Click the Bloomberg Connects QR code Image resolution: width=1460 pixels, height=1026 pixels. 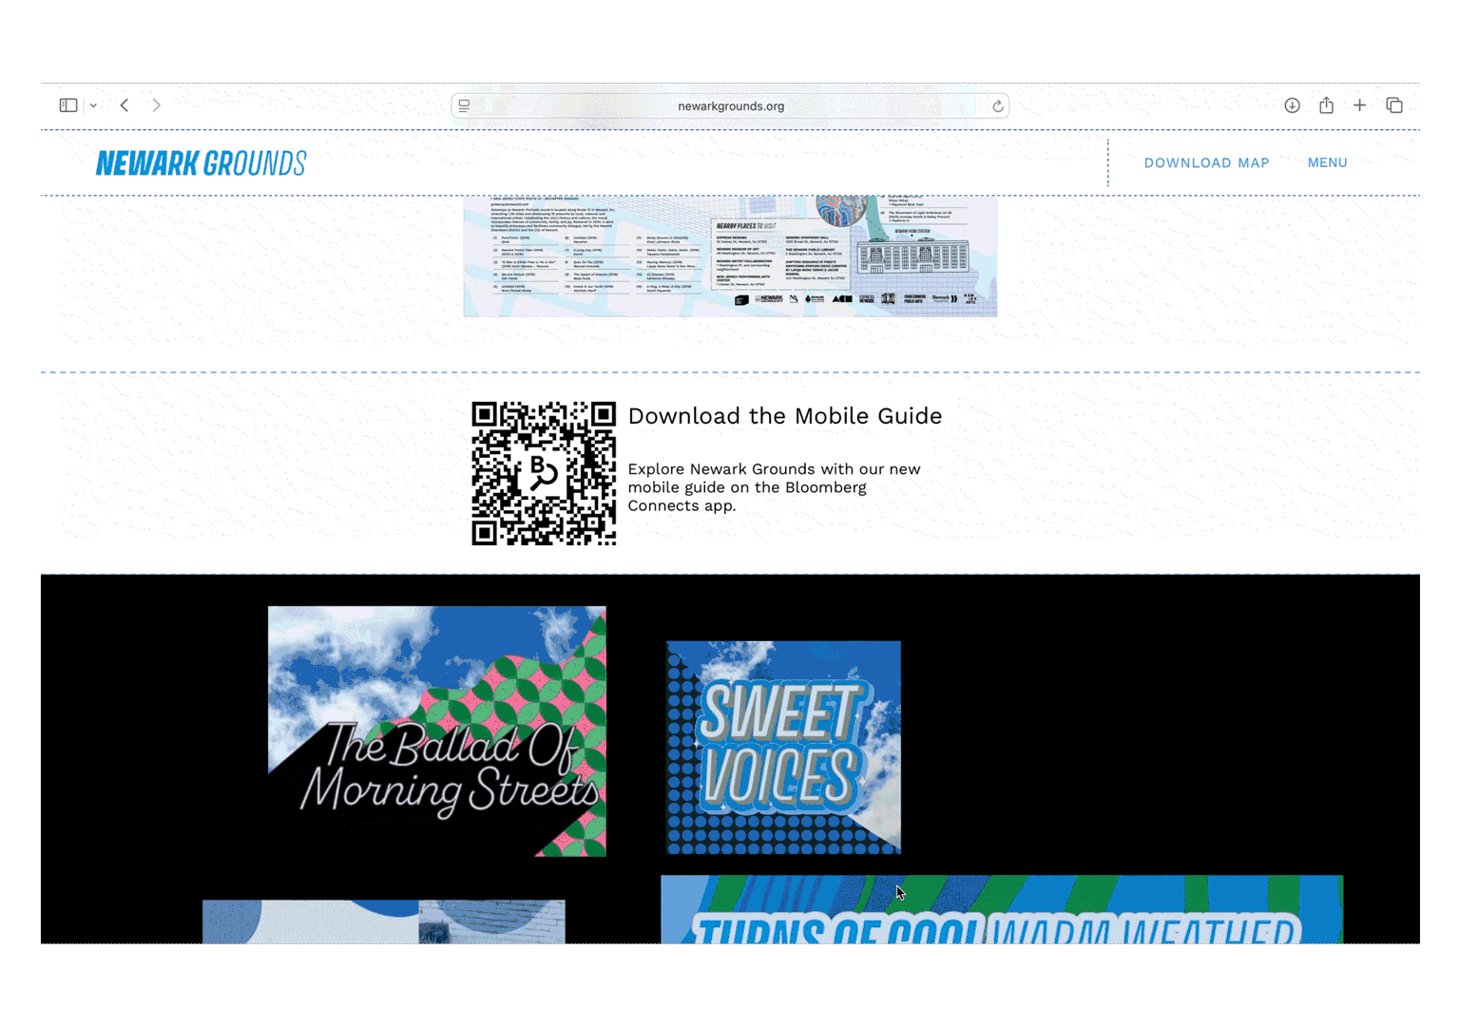tap(544, 473)
